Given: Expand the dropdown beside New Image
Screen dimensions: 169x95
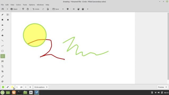Looking at the screenshot, I should point(7,9).
